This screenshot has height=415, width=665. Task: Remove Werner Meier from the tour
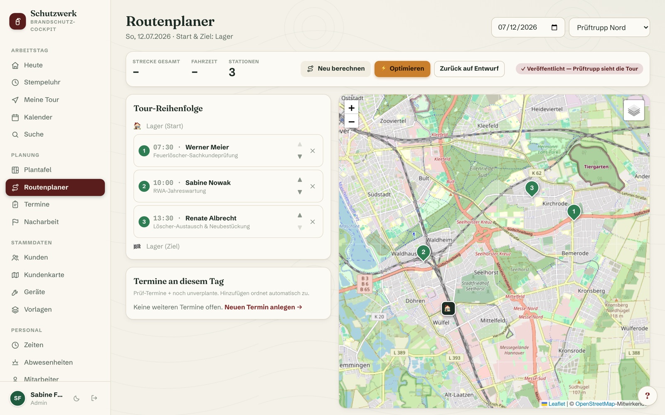[x=313, y=151]
